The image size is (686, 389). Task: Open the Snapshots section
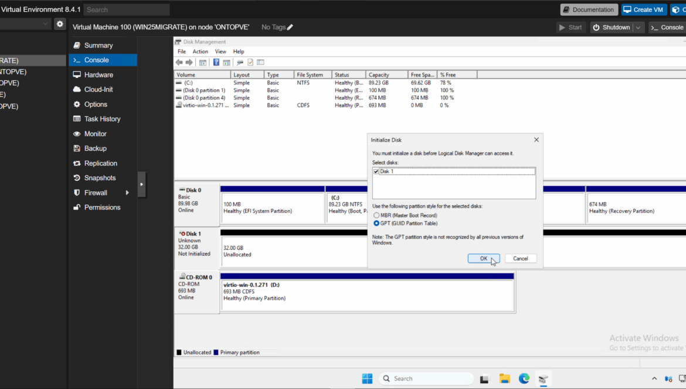(x=103, y=178)
